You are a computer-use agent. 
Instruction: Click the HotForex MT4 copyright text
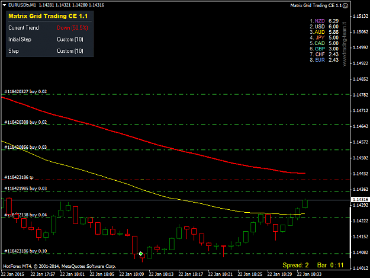tap(59, 266)
